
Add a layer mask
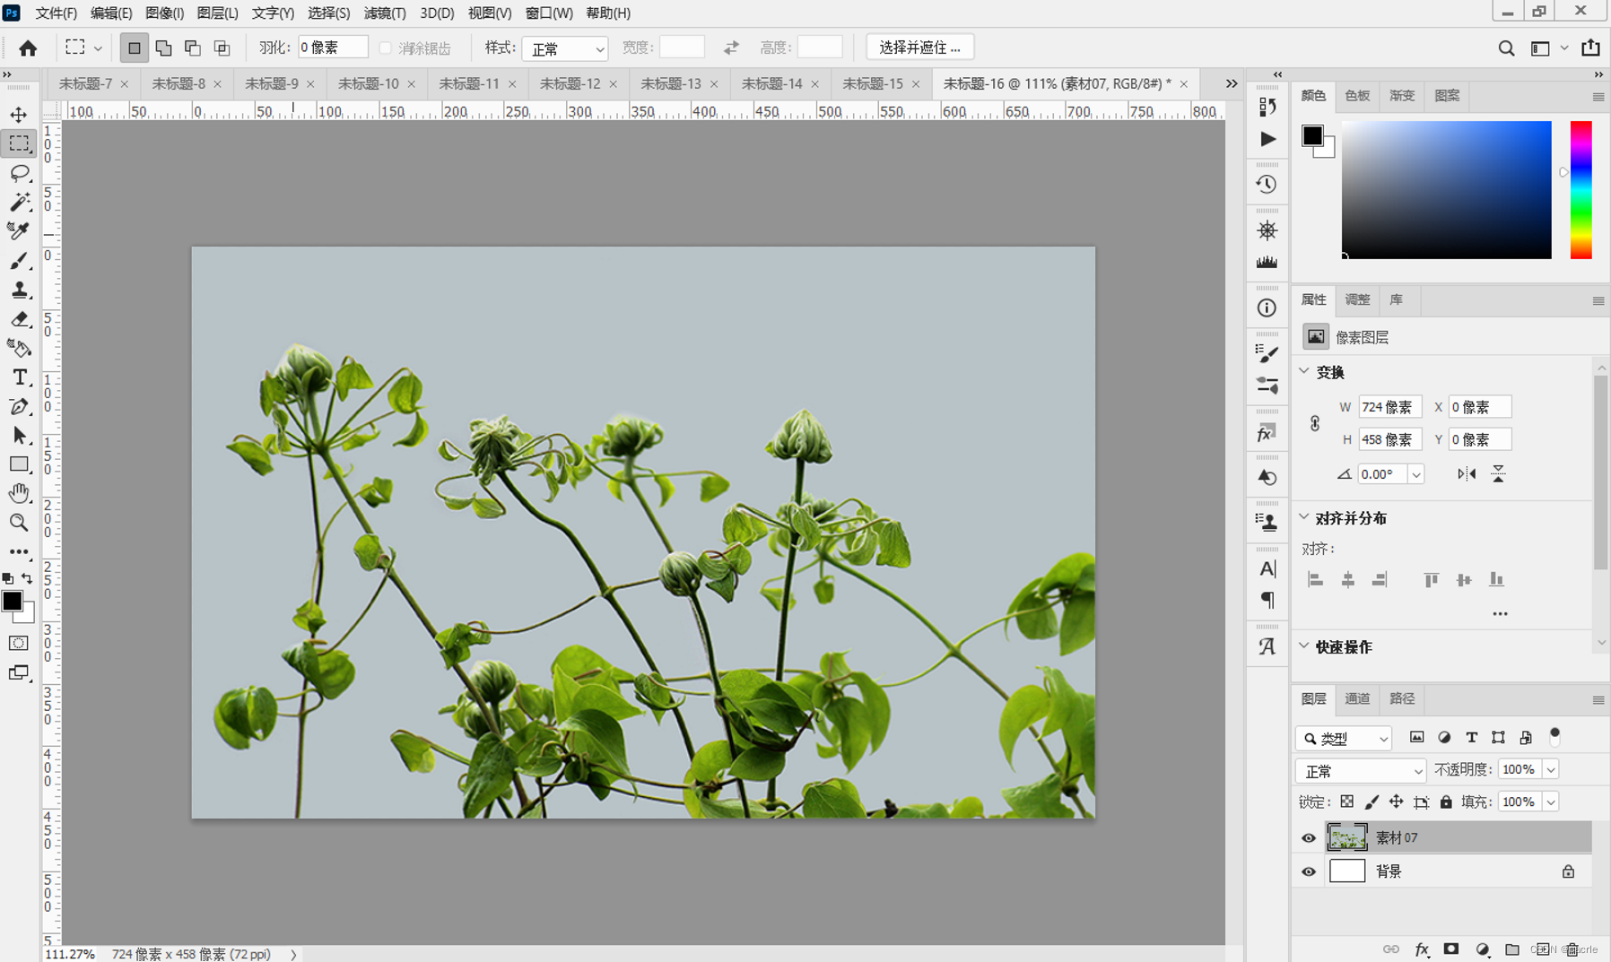(x=1451, y=949)
